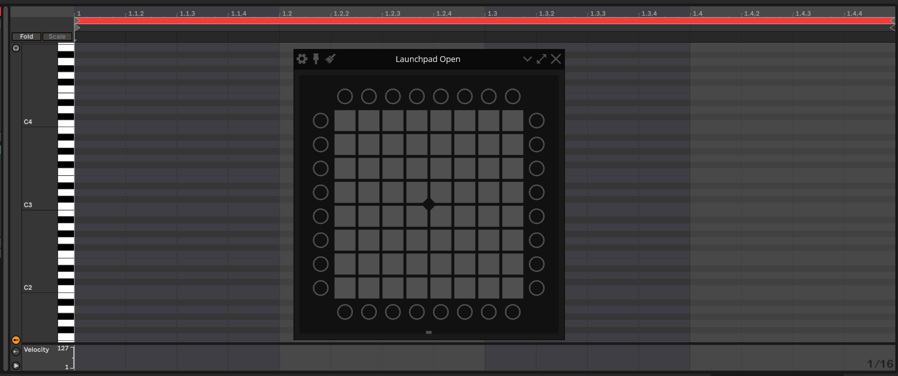Click the small handle at Launchpad bottom
The width and height of the screenshot is (898, 376).
point(429,332)
